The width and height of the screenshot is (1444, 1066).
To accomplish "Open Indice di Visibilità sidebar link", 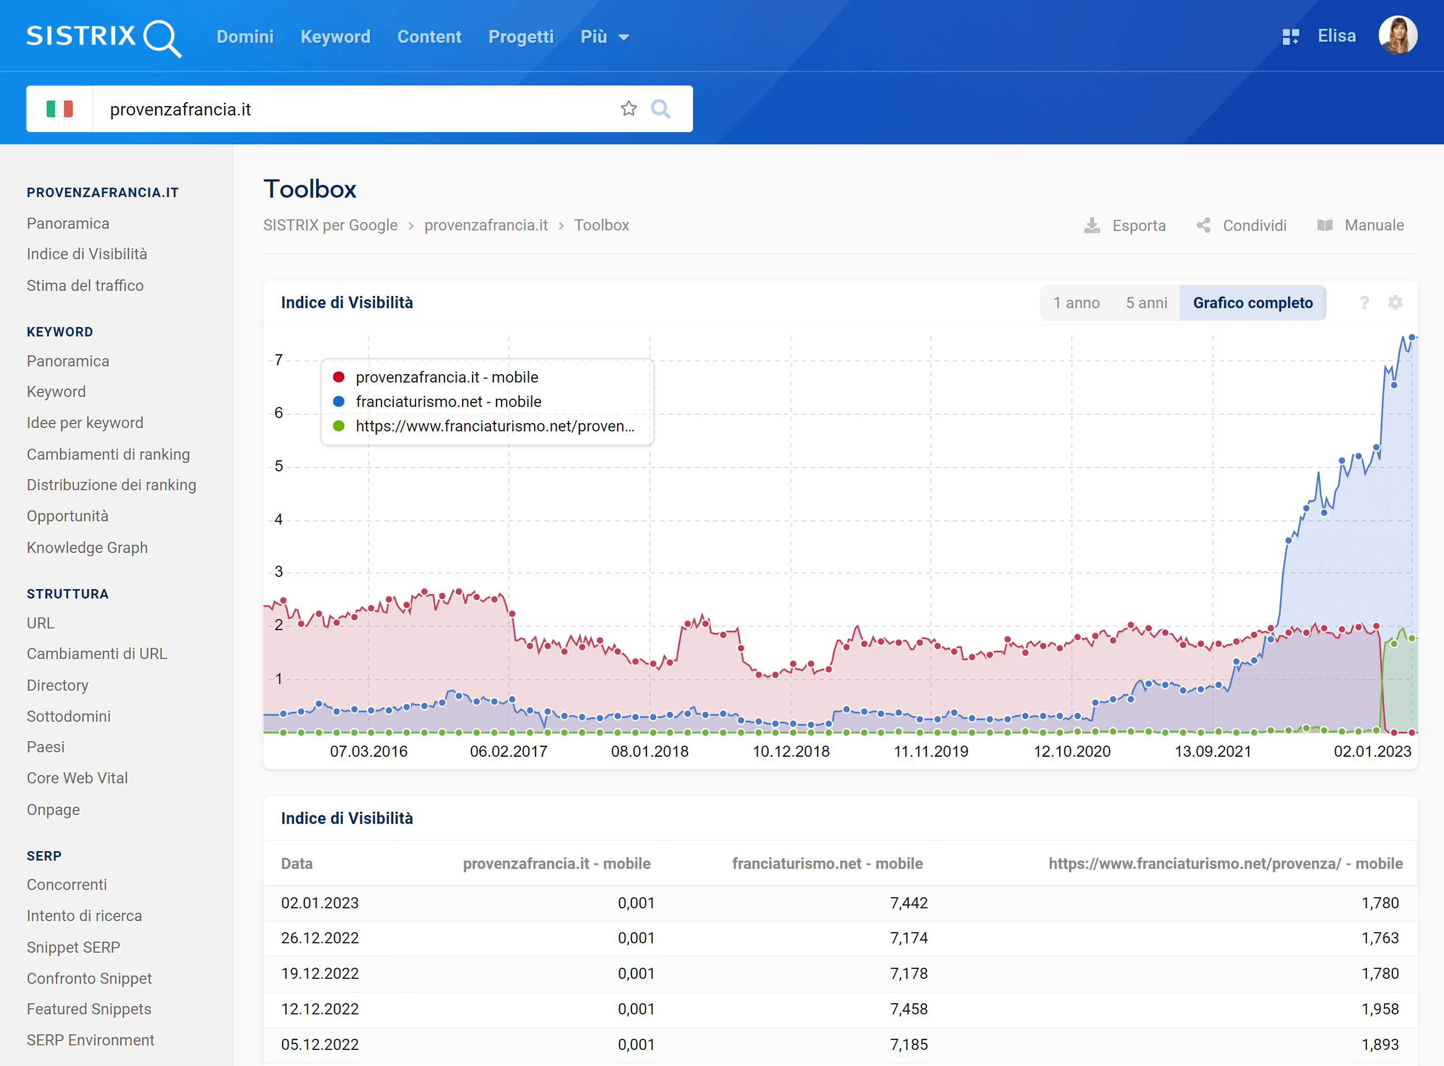I will coord(87,254).
